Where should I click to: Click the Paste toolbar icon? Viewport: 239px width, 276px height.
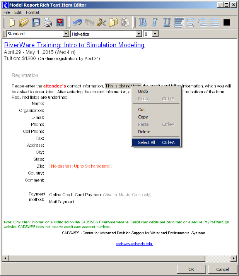click(125, 22)
